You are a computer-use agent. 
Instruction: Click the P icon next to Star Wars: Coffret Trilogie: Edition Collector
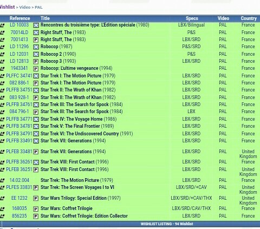point(36,216)
